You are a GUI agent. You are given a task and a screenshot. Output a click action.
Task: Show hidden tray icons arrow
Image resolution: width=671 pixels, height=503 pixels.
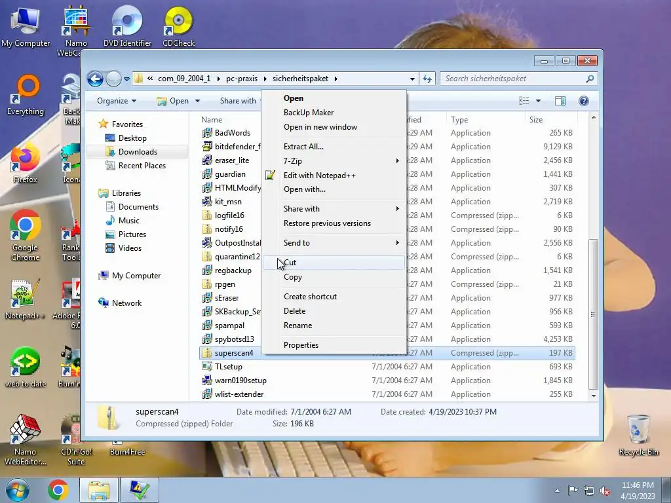[557, 491]
